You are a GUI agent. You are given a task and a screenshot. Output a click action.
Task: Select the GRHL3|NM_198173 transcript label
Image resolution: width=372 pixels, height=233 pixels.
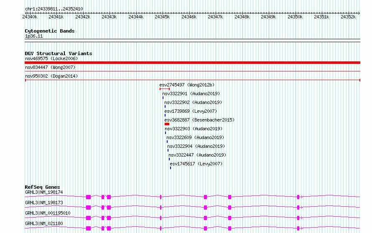coord(44,203)
